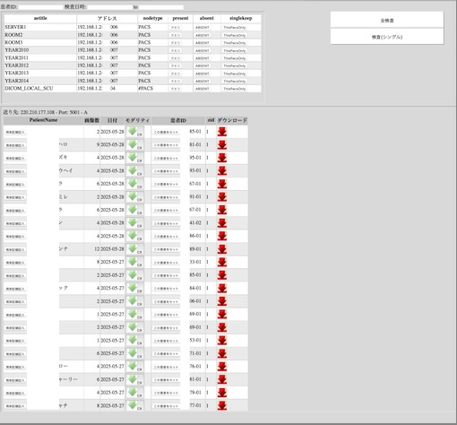Click red download arrow for patient ID 41-02

click(x=222, y=223)
